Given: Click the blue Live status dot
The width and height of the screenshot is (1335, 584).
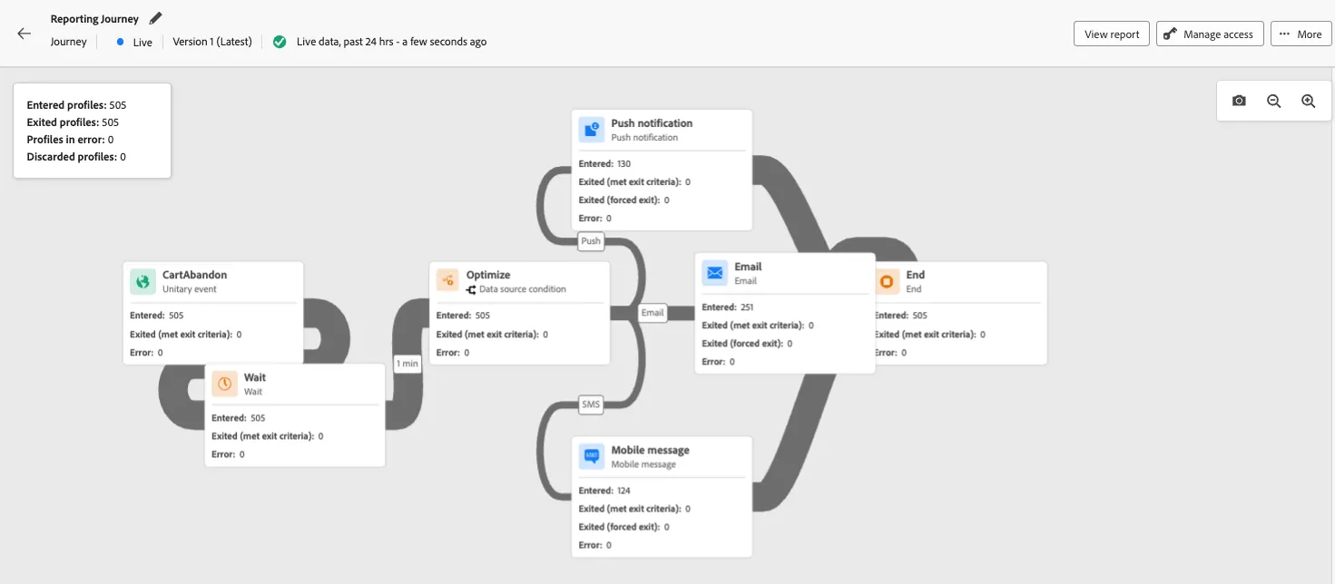Looking at the screenshot, I should click(x=120, y=42).
